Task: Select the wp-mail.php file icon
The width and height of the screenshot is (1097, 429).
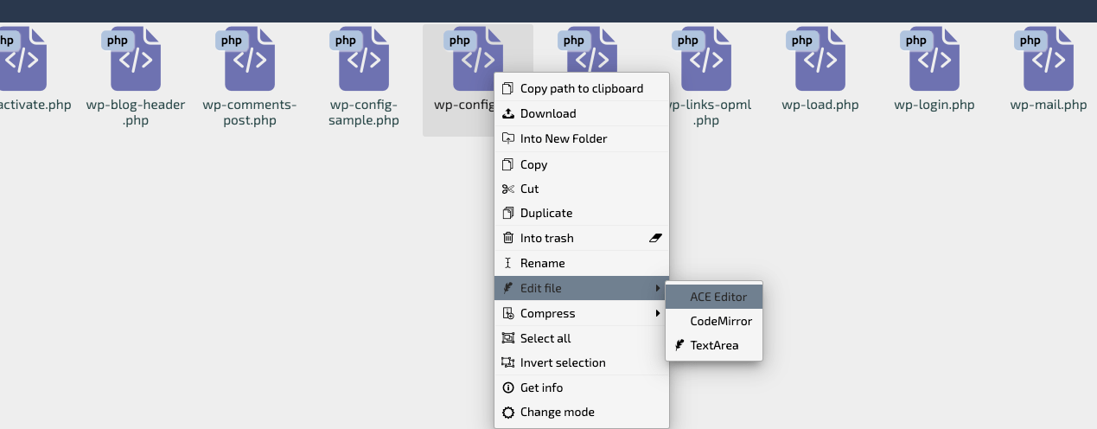Action: [x=1049, y=59]
